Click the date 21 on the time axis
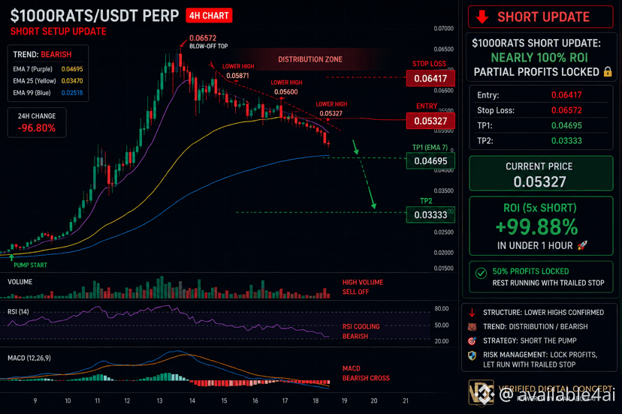The height and width of the screenshot is (414, 622). pyautogui.click(x=406, y=401)
